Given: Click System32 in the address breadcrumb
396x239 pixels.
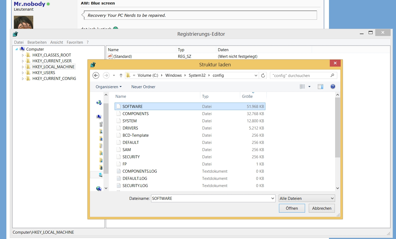Looking at the screenshot, I should click(x=197, y=75).
